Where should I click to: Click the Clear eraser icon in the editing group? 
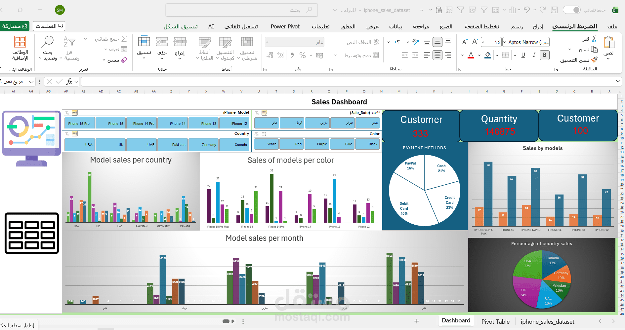tap(124, 60)
